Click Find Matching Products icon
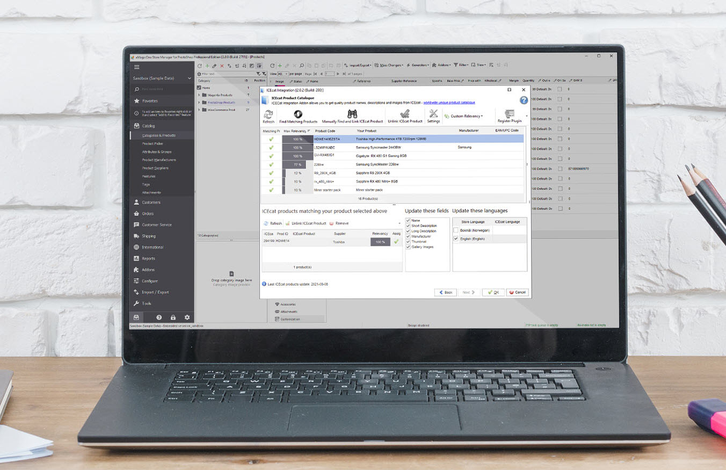This screenshot has width=726, height=470. 298,114
